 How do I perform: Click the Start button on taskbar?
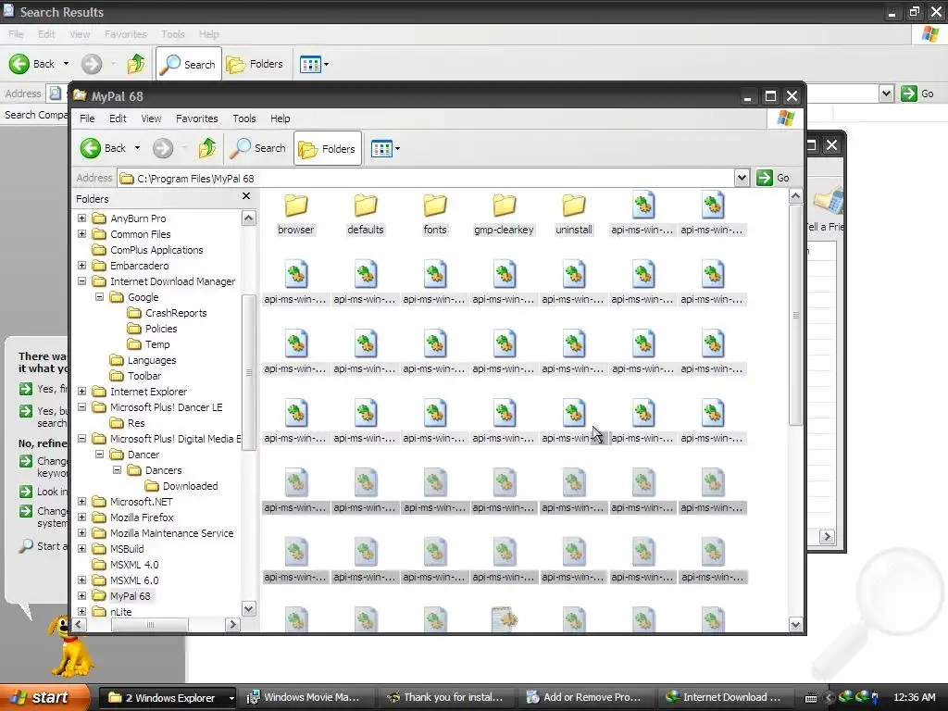44,697
